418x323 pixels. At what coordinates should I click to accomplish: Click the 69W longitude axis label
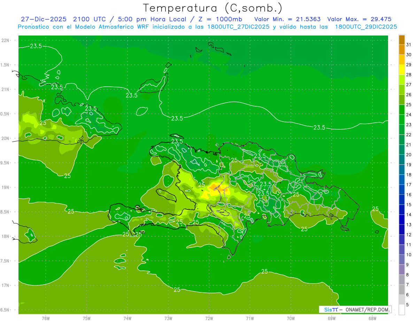(x=331, y=318)
